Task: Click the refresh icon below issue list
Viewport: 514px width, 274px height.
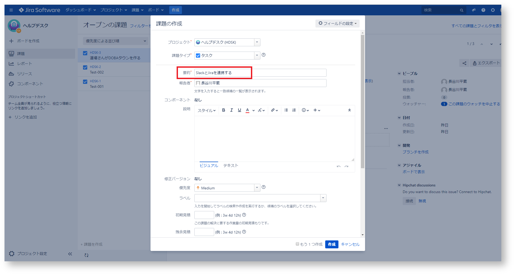Action: (86, 255)
